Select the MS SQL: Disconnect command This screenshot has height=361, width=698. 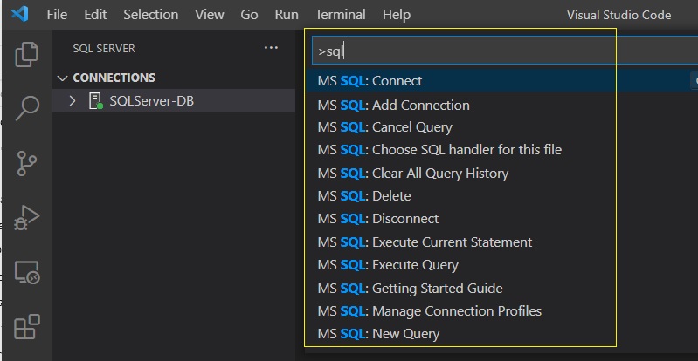(501, 219)
